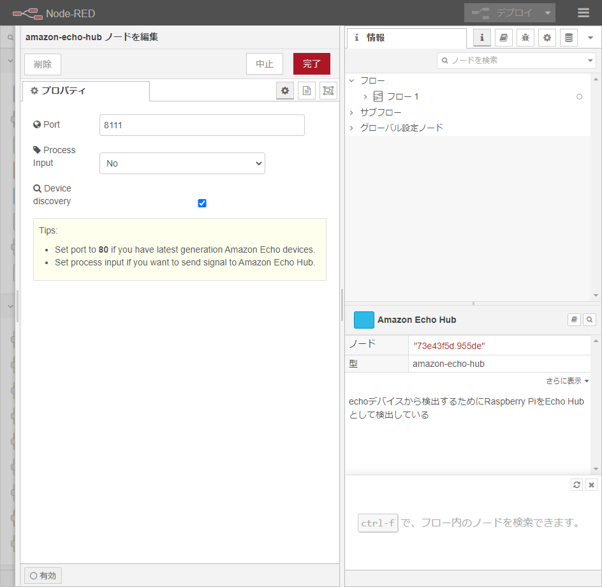
Task: Expand the サブフロー tree section
Action: [x=351, y=112]
